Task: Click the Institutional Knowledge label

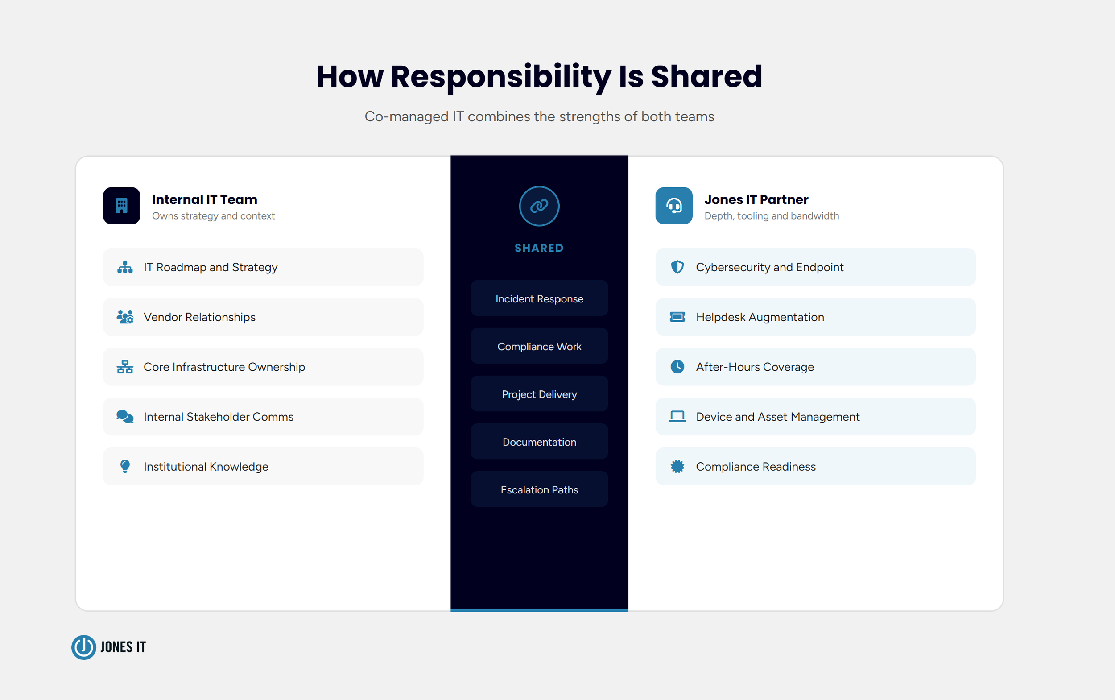Action: point(206,467)
